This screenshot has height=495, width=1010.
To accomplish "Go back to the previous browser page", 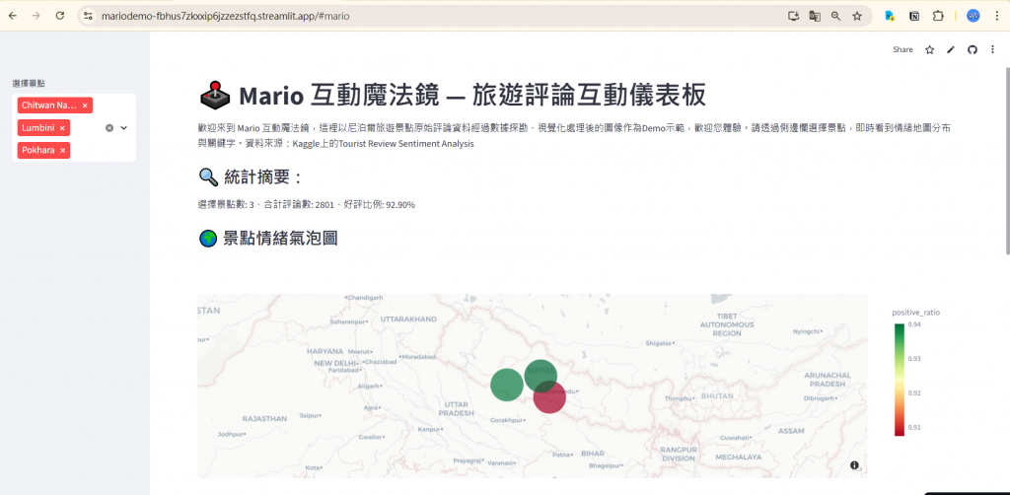I will pos(12,16).
